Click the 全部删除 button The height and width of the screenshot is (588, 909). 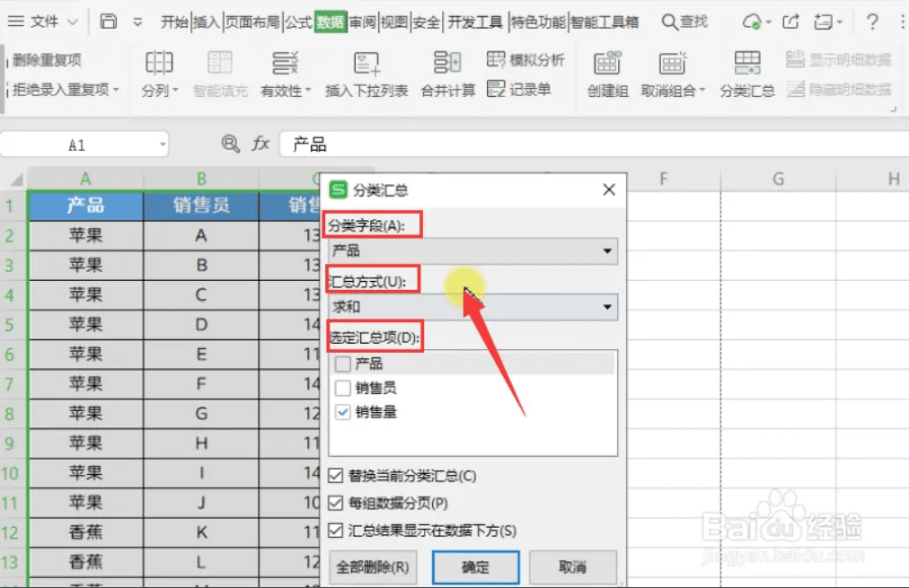373,566
